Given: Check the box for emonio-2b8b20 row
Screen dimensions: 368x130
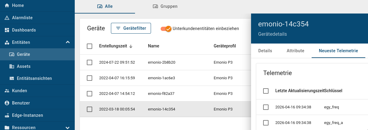Looking at the screenshot, I should (x=90, y=62).
